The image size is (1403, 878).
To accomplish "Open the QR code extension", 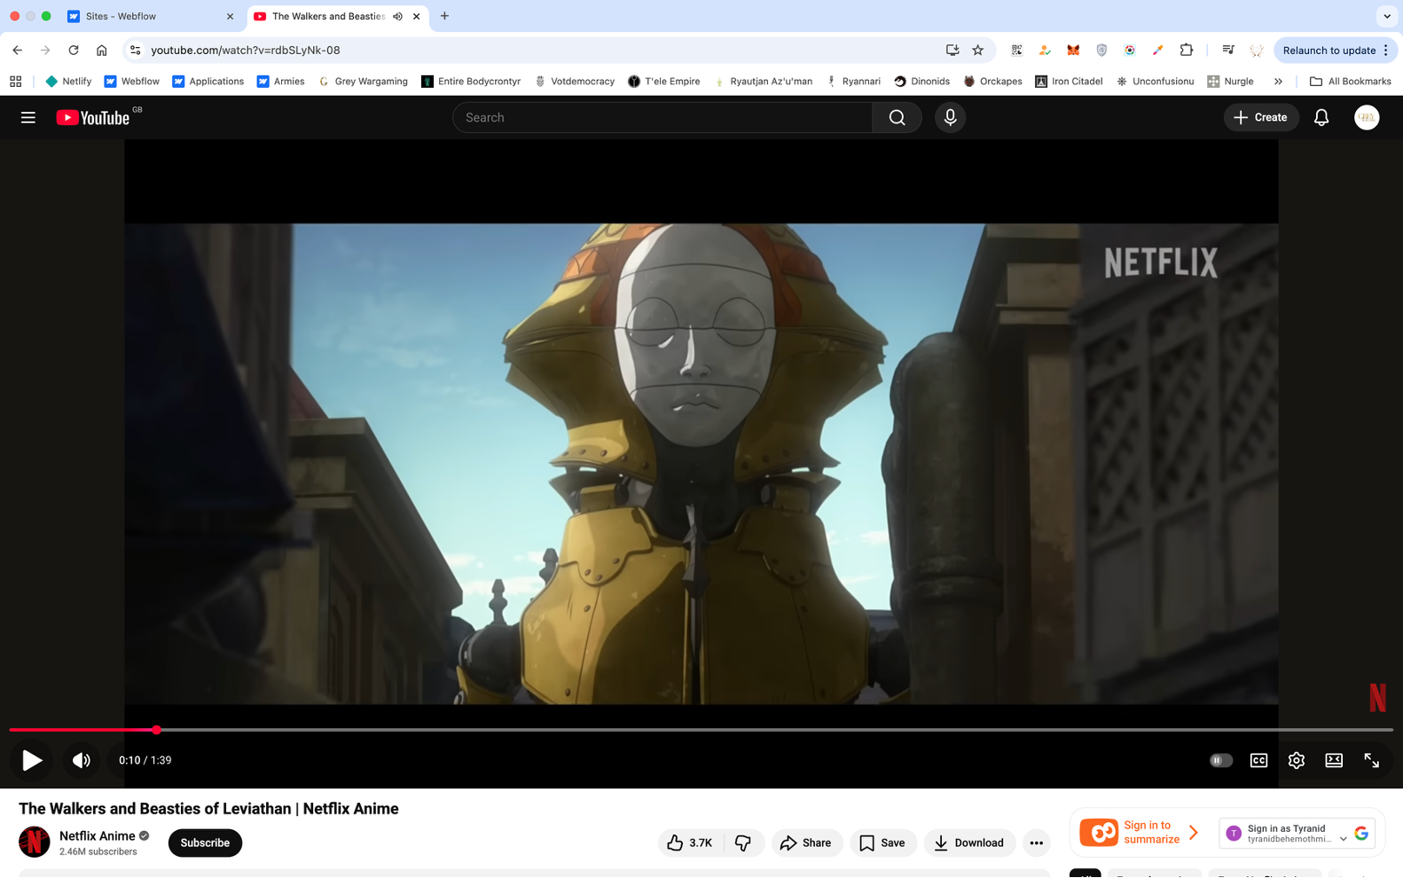I will click(x=1016, y=51).
